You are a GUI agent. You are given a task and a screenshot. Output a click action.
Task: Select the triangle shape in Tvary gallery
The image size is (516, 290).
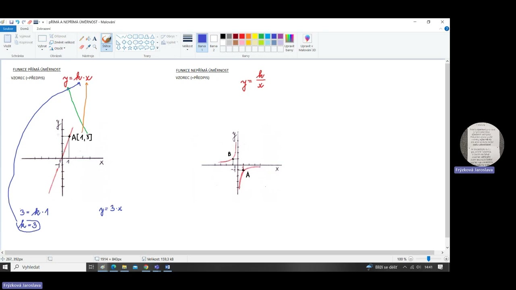coord(152,37)
